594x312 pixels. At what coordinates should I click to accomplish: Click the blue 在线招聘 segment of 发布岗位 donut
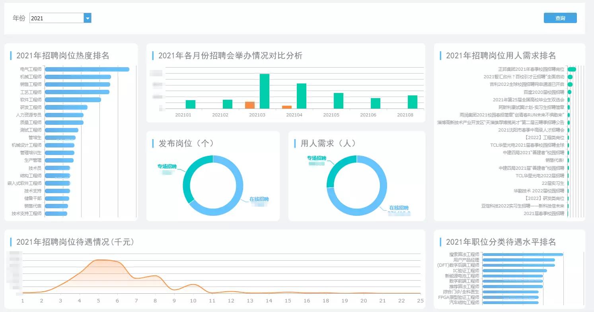pyautogui.click(x=238, y=194)
